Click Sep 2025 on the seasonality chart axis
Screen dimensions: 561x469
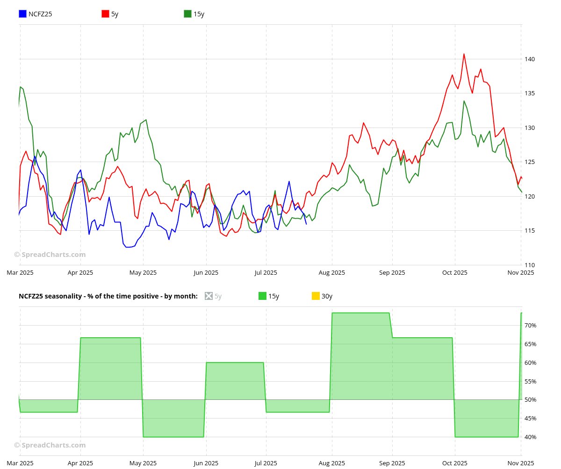392,463
